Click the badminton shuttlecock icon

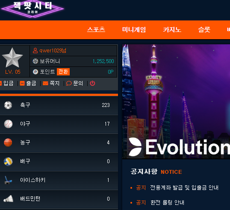[9, 198]
